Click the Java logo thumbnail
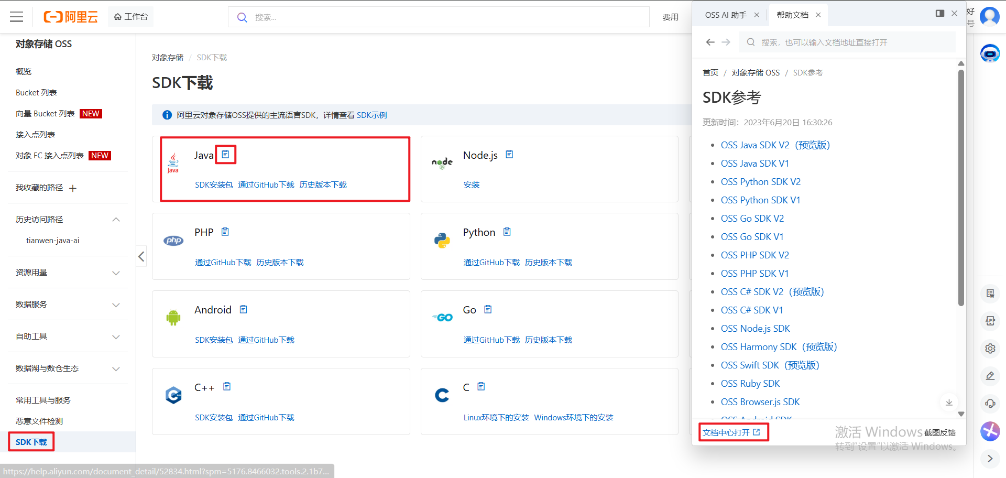The width and height of the screenshot is (1006, 478). click(173, 163)
